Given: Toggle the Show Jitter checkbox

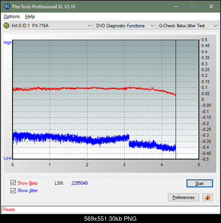Looking at the screenshot, I should coord(13,190).
